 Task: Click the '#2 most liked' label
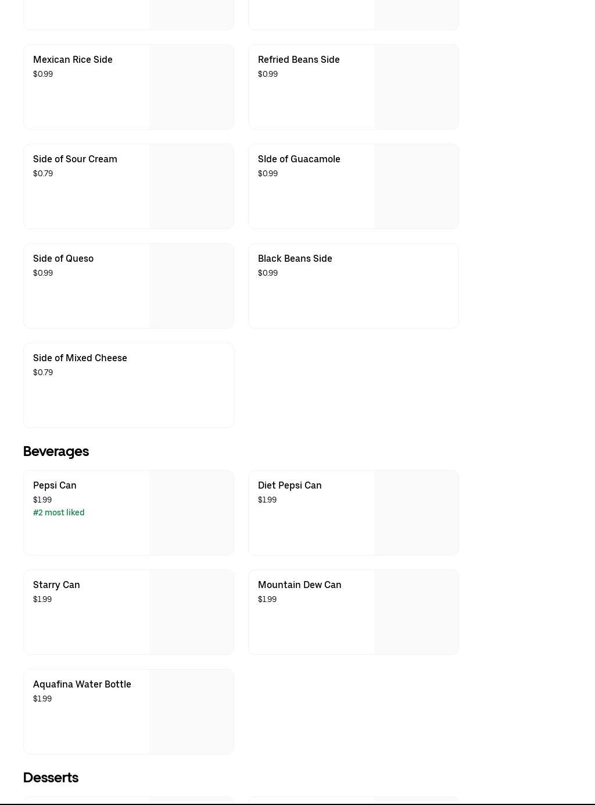coord(59,512)
